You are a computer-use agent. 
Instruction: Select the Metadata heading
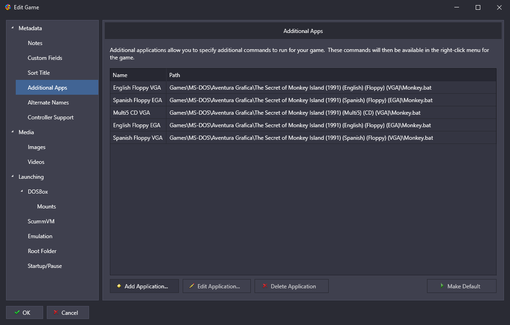click(x=30, y=28)
